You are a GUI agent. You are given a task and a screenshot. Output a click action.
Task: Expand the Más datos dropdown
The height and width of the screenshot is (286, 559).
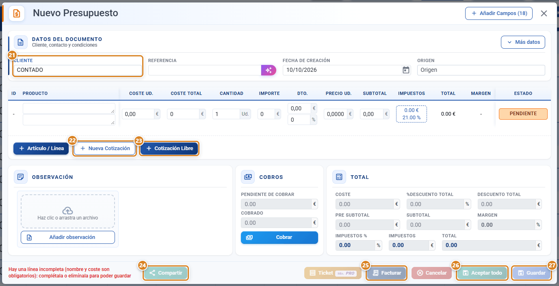[523, 42]
